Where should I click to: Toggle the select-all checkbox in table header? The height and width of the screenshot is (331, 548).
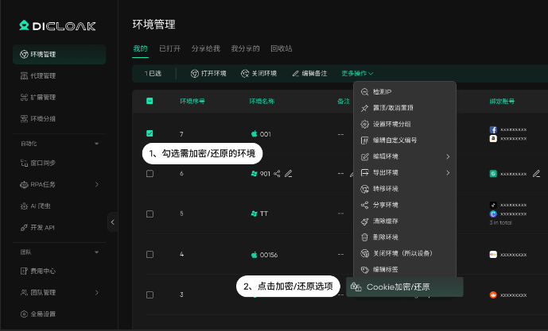coord(150,101)
